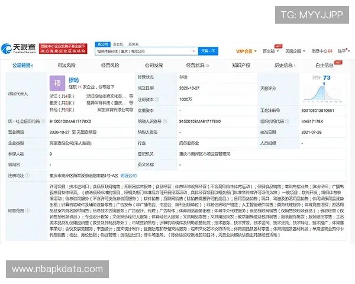
Task: Open the 其他 companies row
Action: [x=91, y=110]
